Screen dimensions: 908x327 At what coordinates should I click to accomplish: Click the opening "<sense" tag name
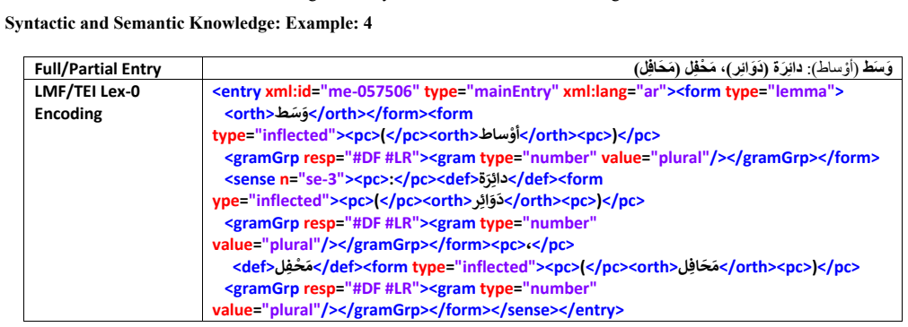point(249,180)
